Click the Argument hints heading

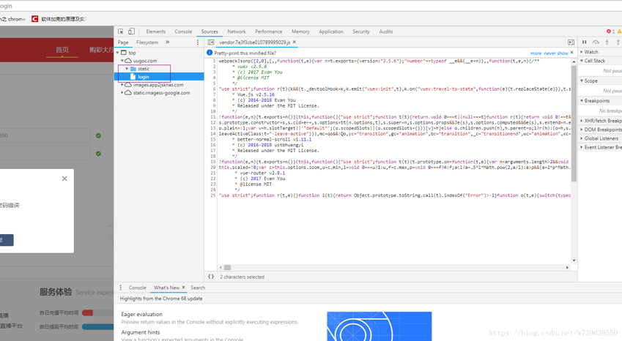(141, 332)
